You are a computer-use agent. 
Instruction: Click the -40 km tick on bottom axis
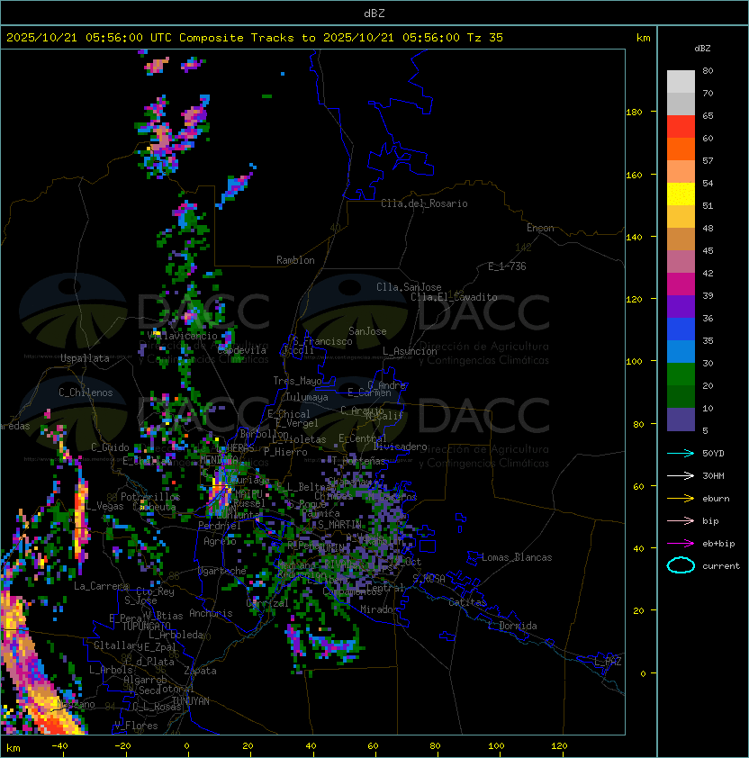(x=59, y=746)
